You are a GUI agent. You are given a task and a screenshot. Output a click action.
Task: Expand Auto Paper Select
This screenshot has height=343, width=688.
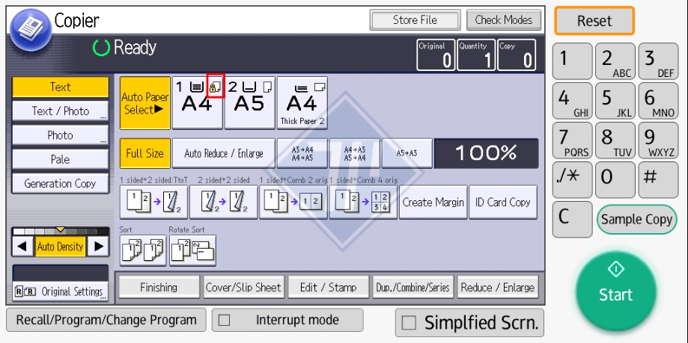(144, 103)
